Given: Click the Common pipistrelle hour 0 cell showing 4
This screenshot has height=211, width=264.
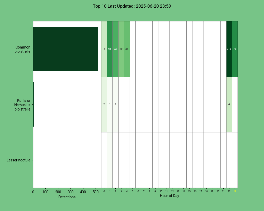Looking at the screenshot, I should (104, 49).
